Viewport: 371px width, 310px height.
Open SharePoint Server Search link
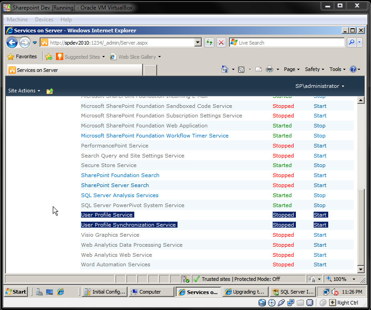115,185
